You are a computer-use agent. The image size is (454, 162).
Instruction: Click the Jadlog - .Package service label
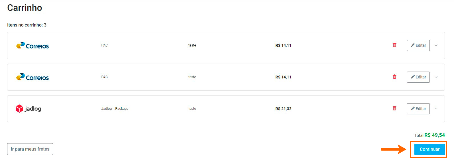(115, 109)
